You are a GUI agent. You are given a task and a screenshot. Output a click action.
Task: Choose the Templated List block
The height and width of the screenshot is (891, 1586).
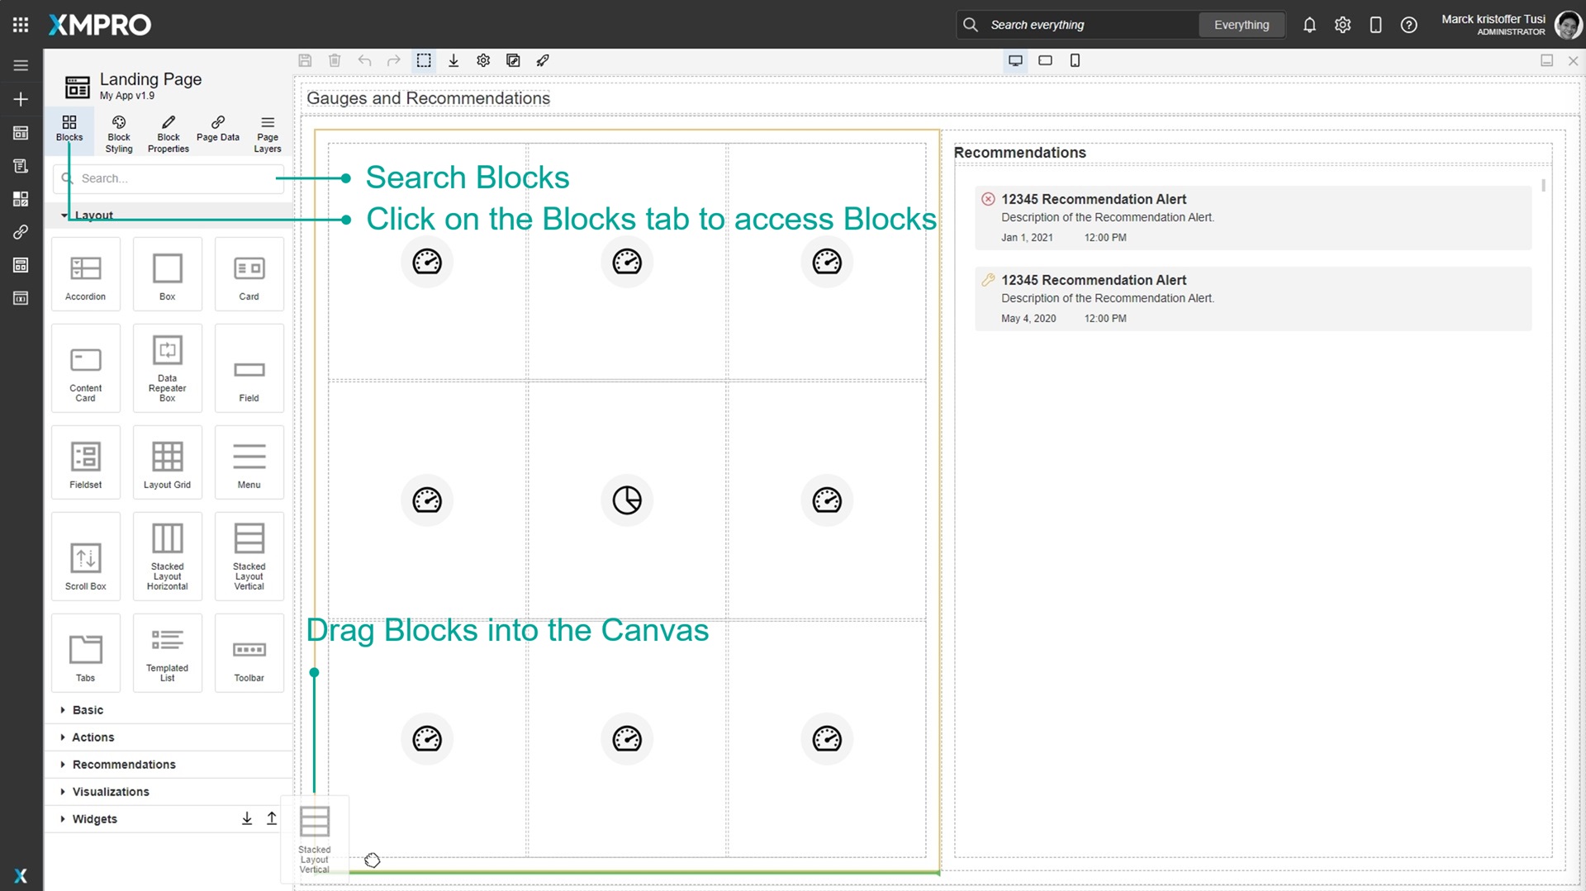[x=168, y=653]
